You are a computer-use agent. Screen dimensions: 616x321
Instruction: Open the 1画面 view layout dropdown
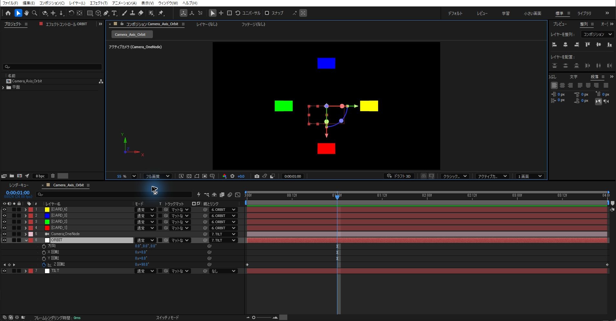[530, 176]
